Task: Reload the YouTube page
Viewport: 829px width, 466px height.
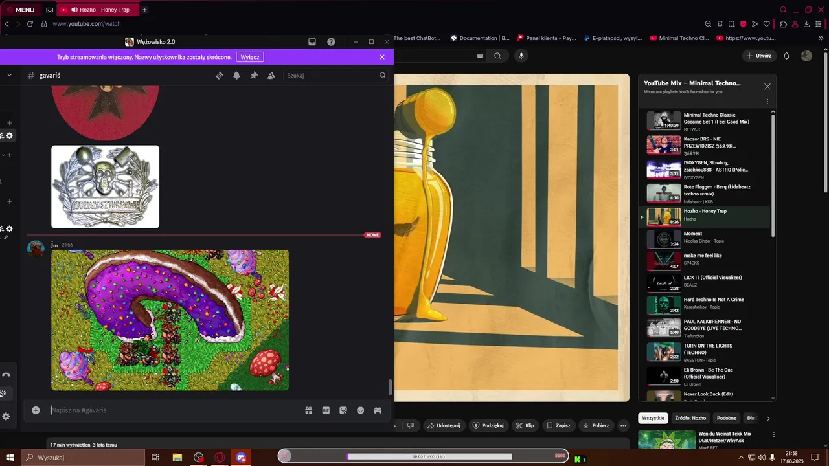Action: click(30, 24)
